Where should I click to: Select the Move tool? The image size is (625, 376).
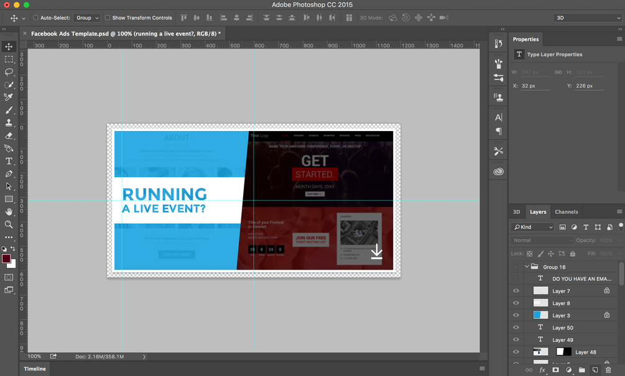pyautogui.click(x=9, y=47)
